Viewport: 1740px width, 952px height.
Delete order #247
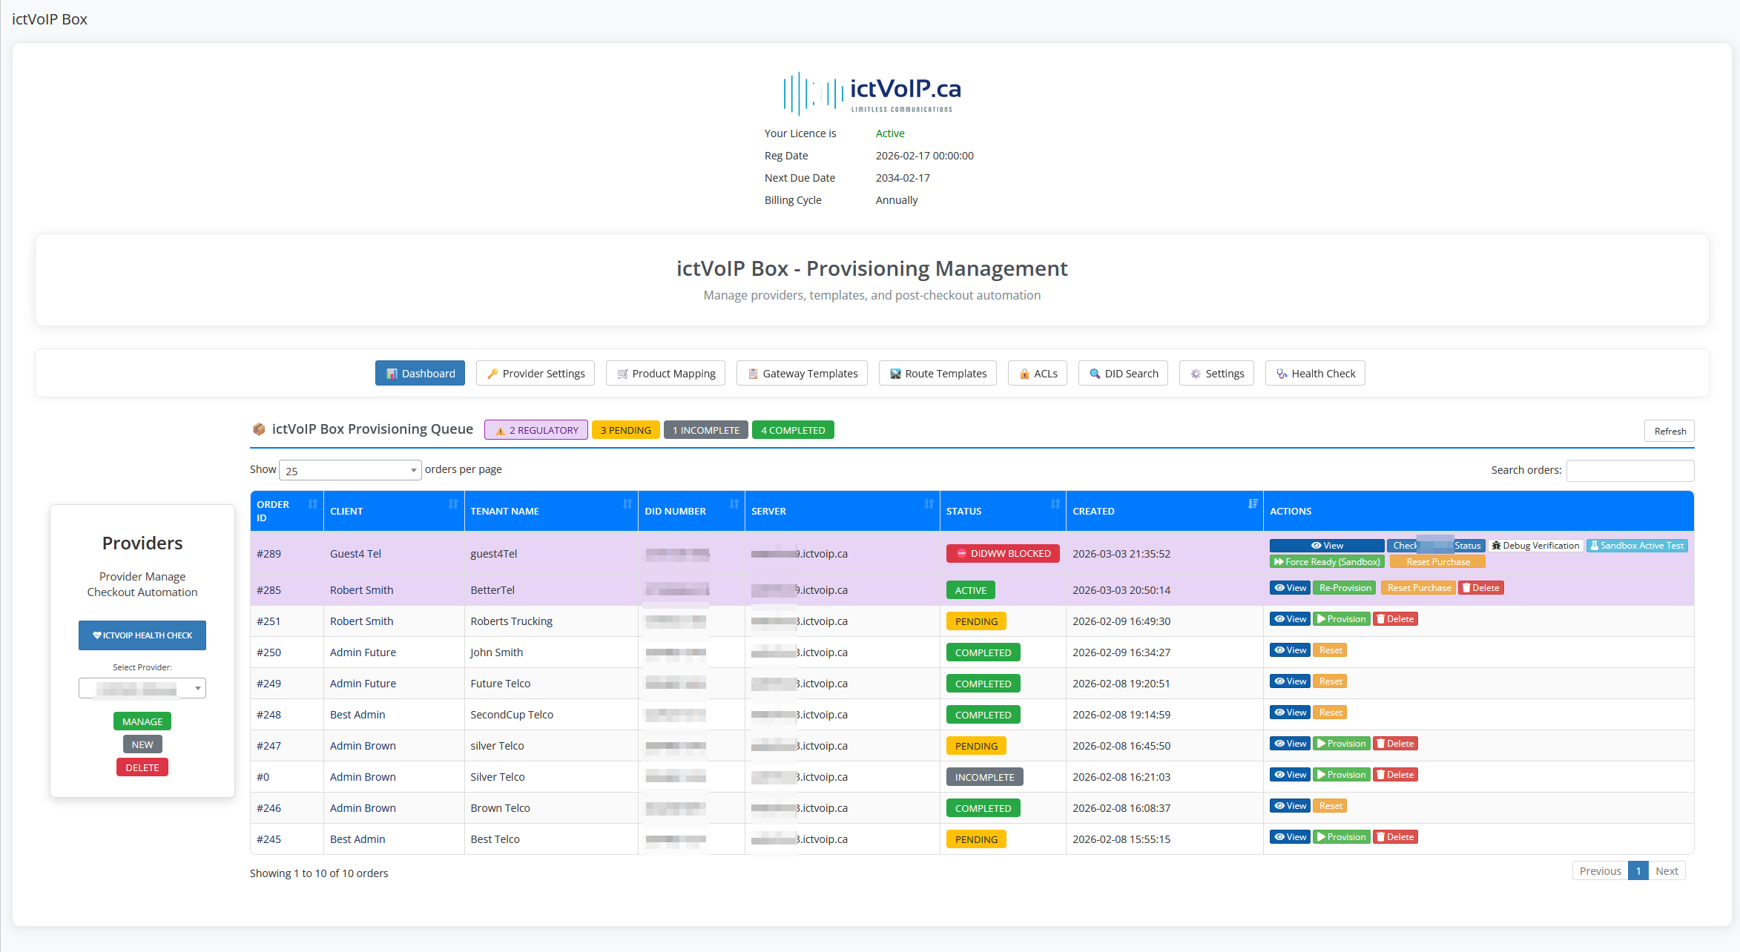1394,744
